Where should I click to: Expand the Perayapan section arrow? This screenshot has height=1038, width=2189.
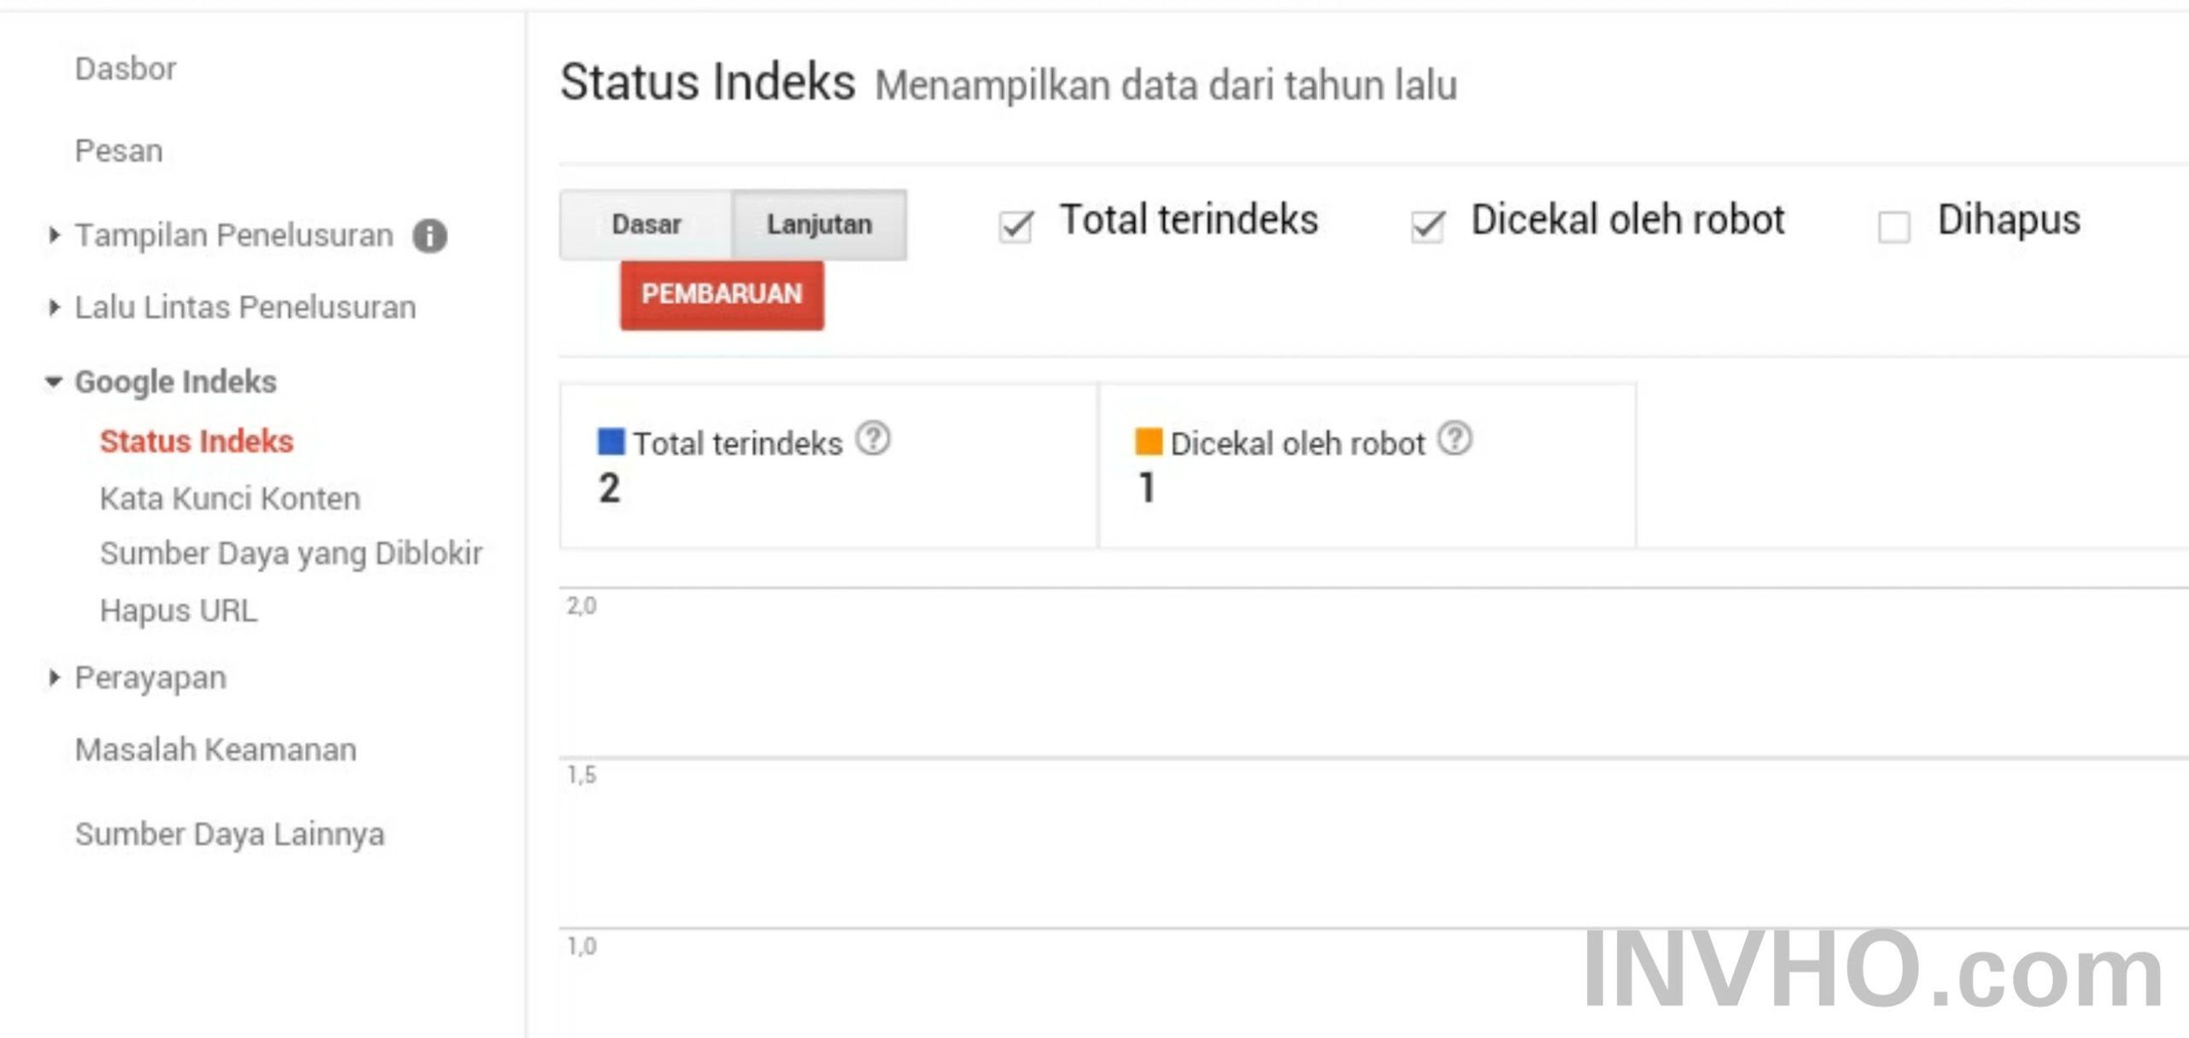[54, 678]
